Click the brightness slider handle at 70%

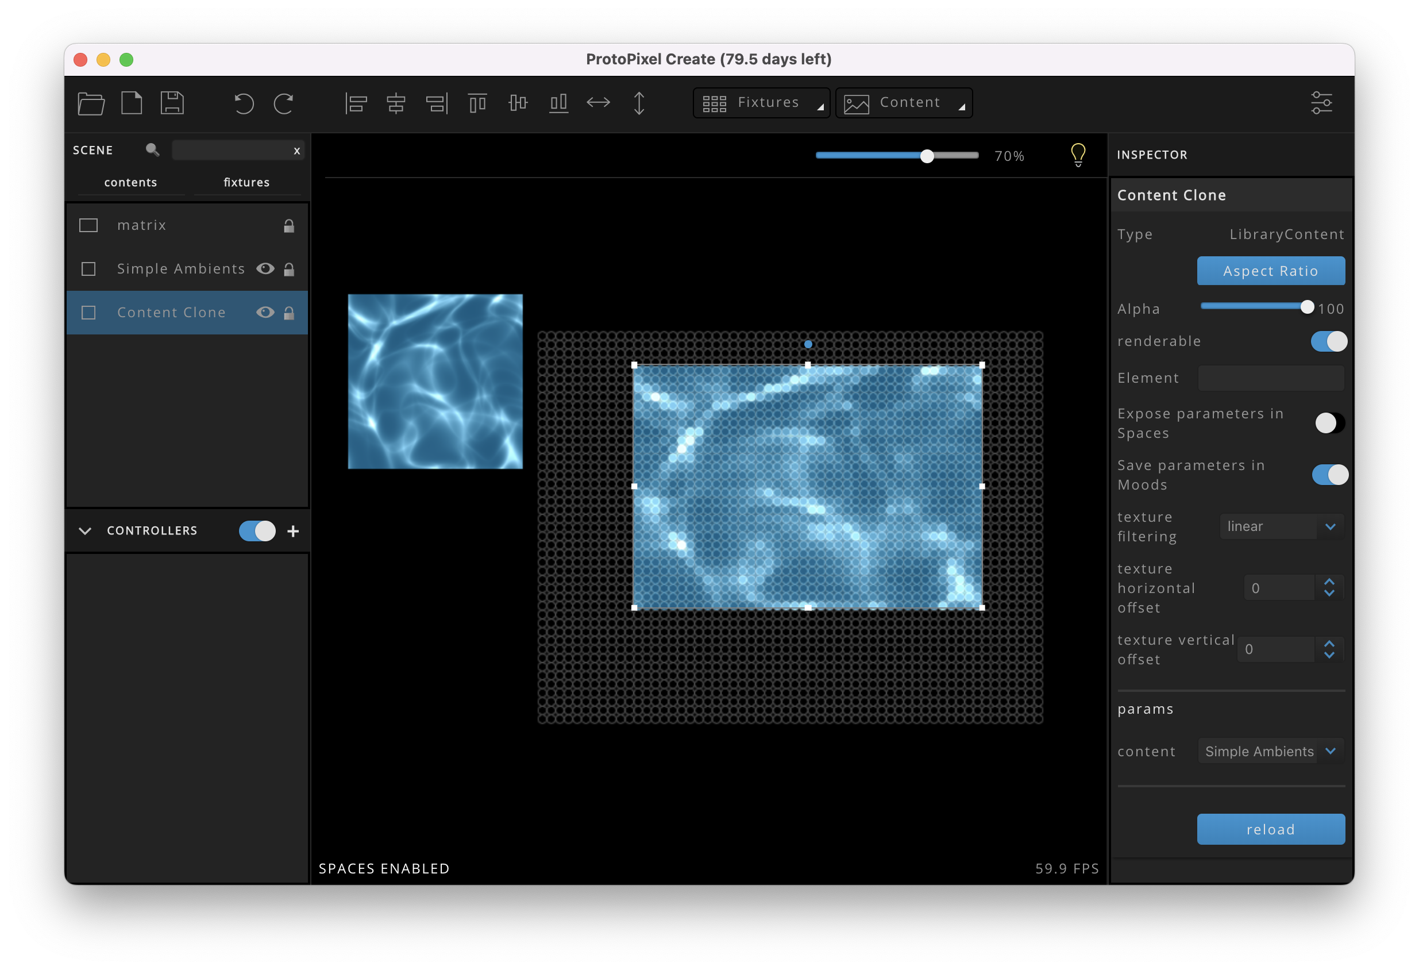pyautogui.click(x=927, y=156)
